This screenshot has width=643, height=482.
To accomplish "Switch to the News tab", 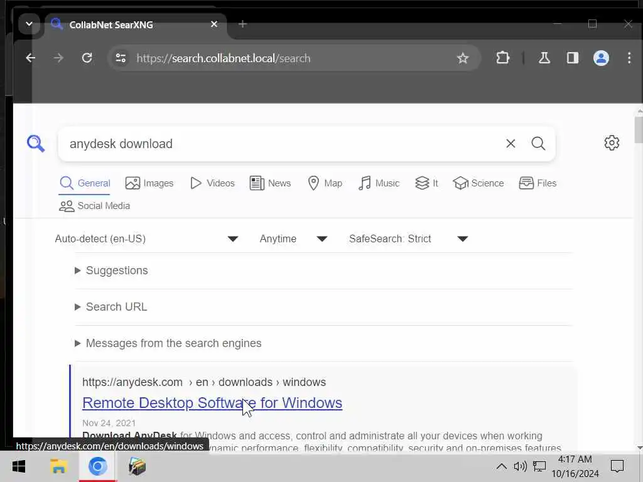I will (270, 183).
